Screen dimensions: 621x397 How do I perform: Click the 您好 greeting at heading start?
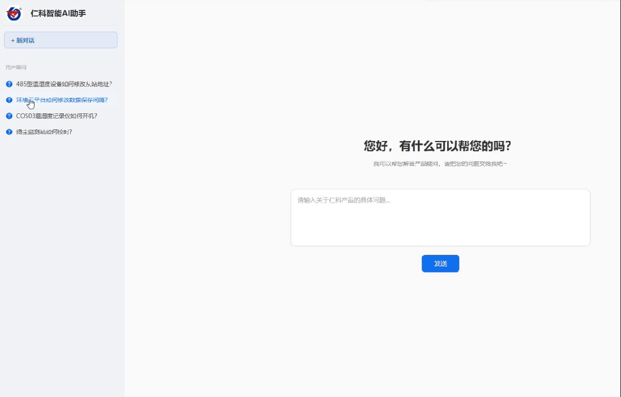375,146
